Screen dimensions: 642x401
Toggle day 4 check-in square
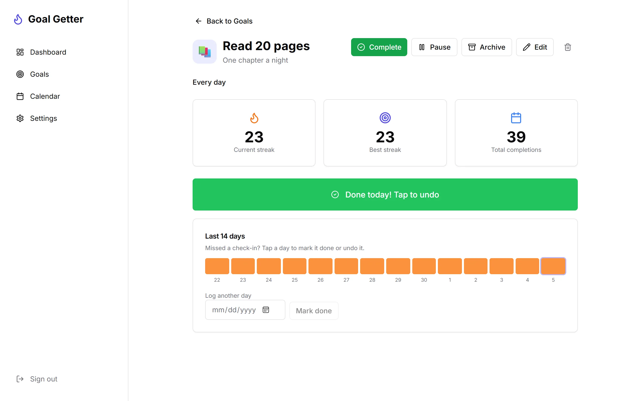pyautogui.click(x=527, y=266)
